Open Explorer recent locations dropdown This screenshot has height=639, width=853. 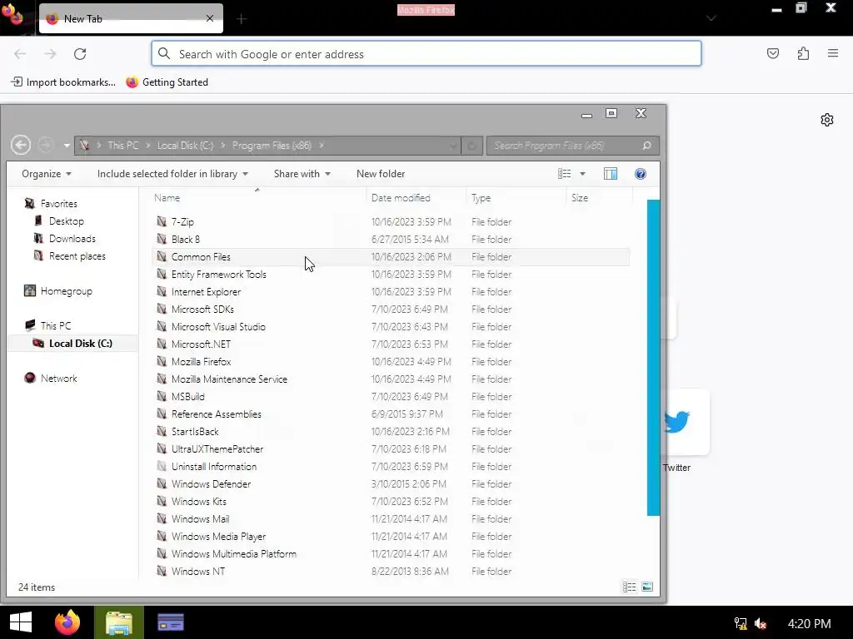[x=67, y=146]
